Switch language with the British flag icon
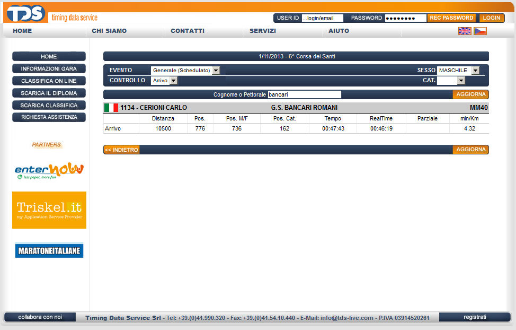 point(465,31)
